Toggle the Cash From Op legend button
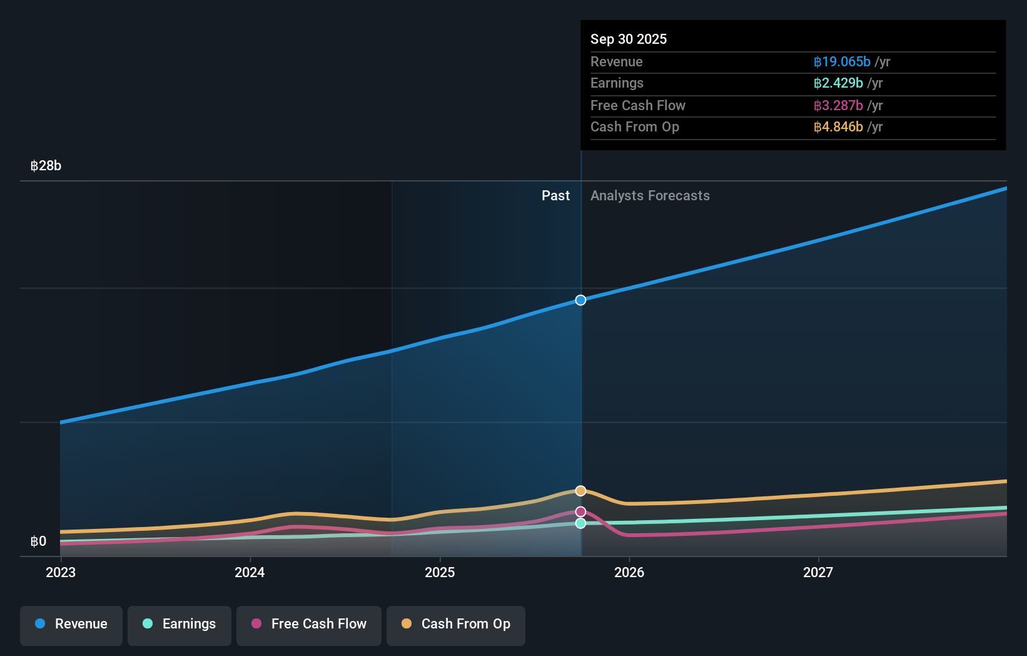The image size is (1027, 656). (x=456, y=624)
